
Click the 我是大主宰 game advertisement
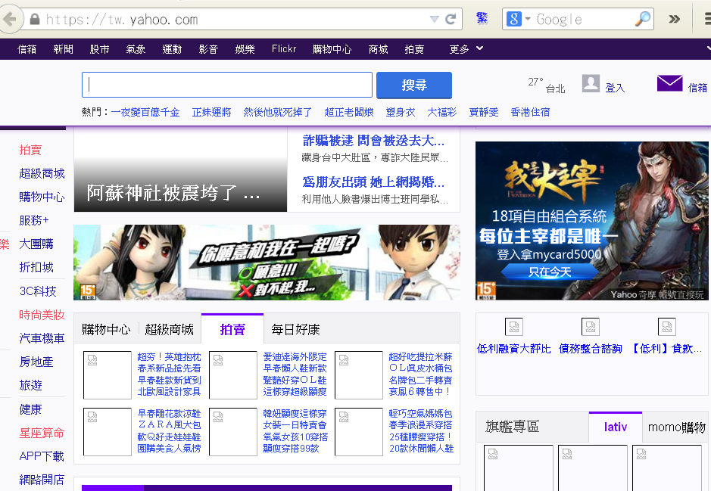tap(592, 221)
